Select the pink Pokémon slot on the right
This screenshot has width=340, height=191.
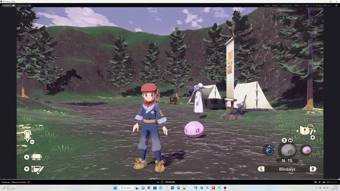306,150
